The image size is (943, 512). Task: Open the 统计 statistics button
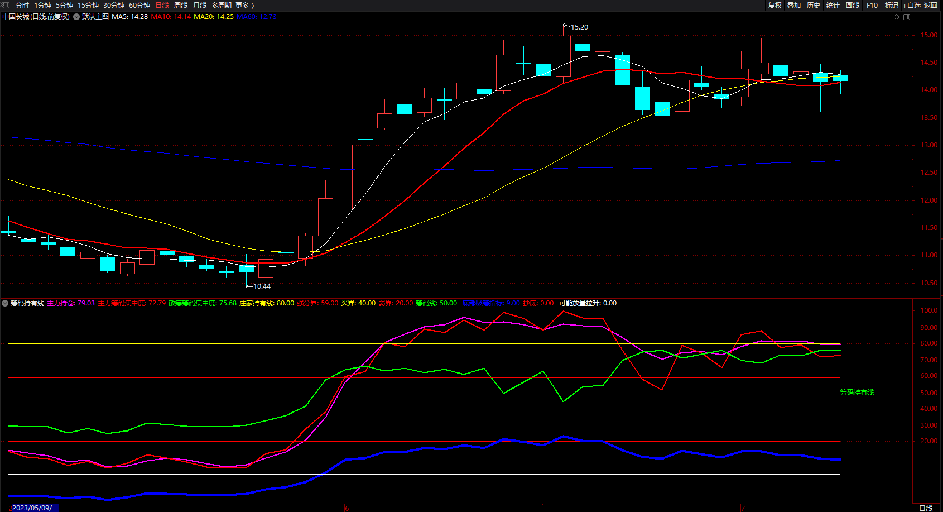833,6
